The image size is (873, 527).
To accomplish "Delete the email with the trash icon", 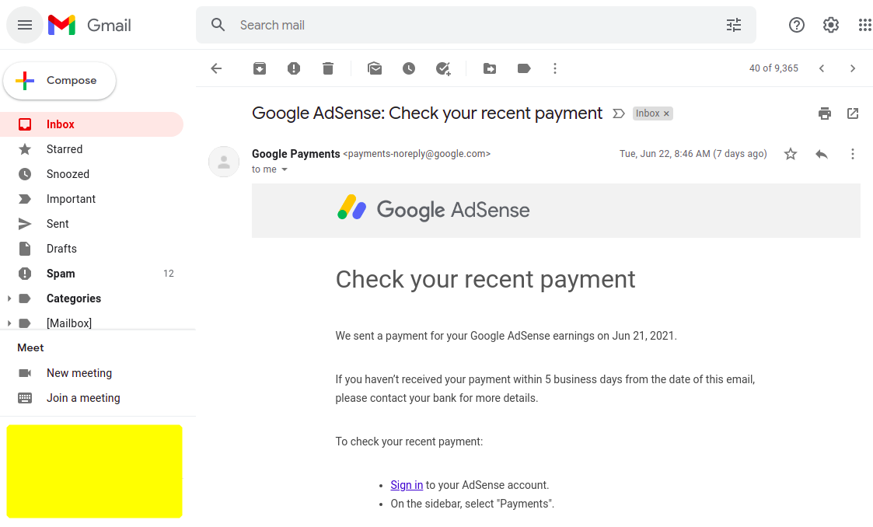I will coord(328,68).
